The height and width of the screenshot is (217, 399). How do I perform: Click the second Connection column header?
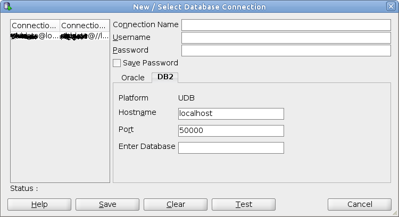coord(85,26)
